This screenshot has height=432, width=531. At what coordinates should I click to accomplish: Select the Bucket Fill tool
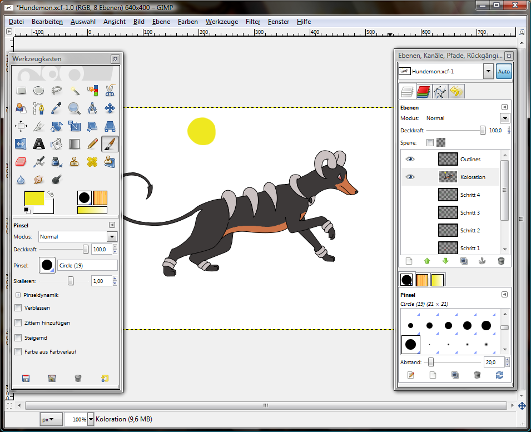tap(57, 144)
